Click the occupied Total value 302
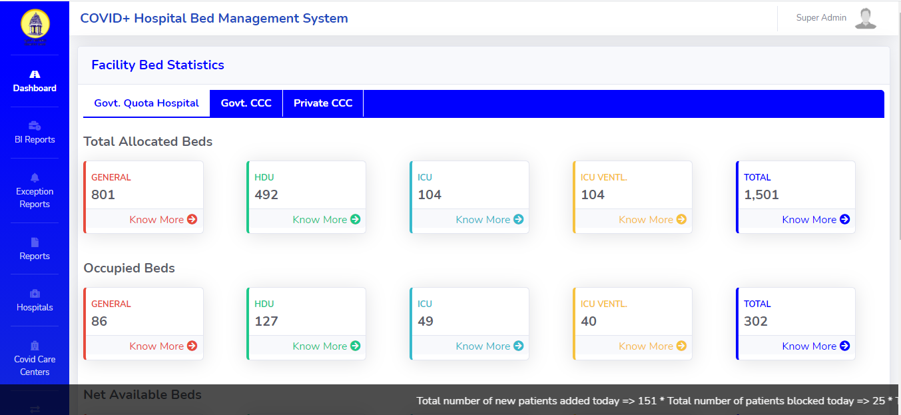The height and width of the screenshot is (415, 901). pos(756,321)
